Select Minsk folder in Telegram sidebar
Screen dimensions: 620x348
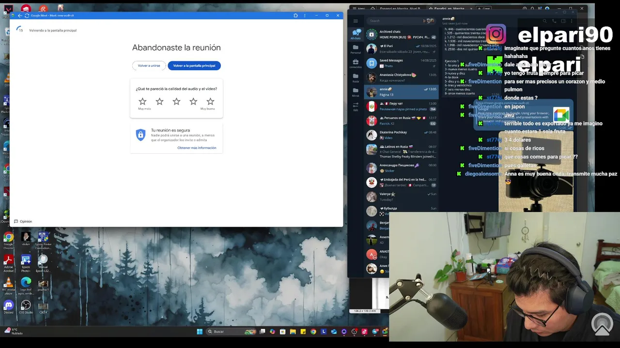coord(356,92)
